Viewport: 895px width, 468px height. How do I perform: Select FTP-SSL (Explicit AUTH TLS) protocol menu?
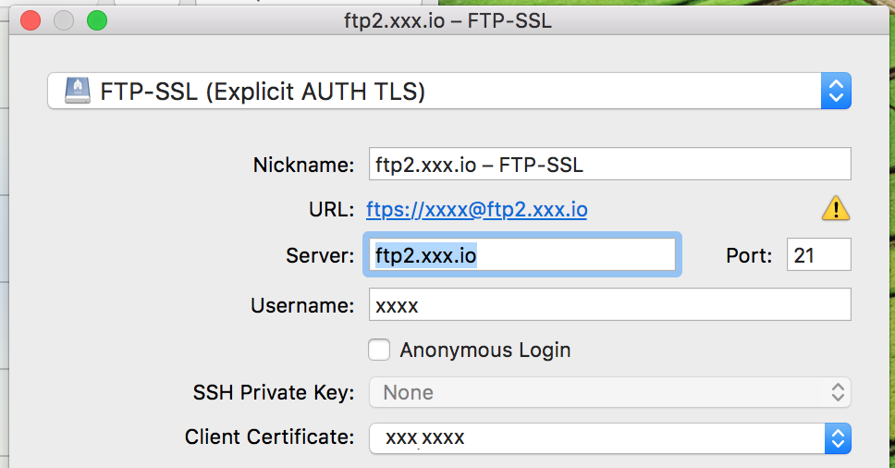tap(449, 91)
